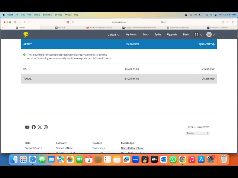Open Finder in the Dock
This screenshot has width=238, height=178.
(x=14, y=159)
